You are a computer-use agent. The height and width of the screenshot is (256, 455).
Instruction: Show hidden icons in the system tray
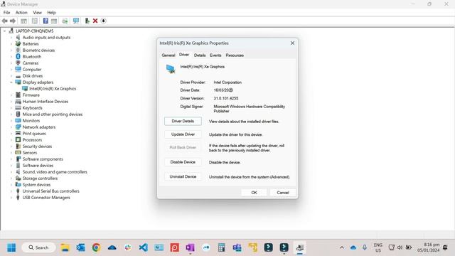[x=342, y=247]
